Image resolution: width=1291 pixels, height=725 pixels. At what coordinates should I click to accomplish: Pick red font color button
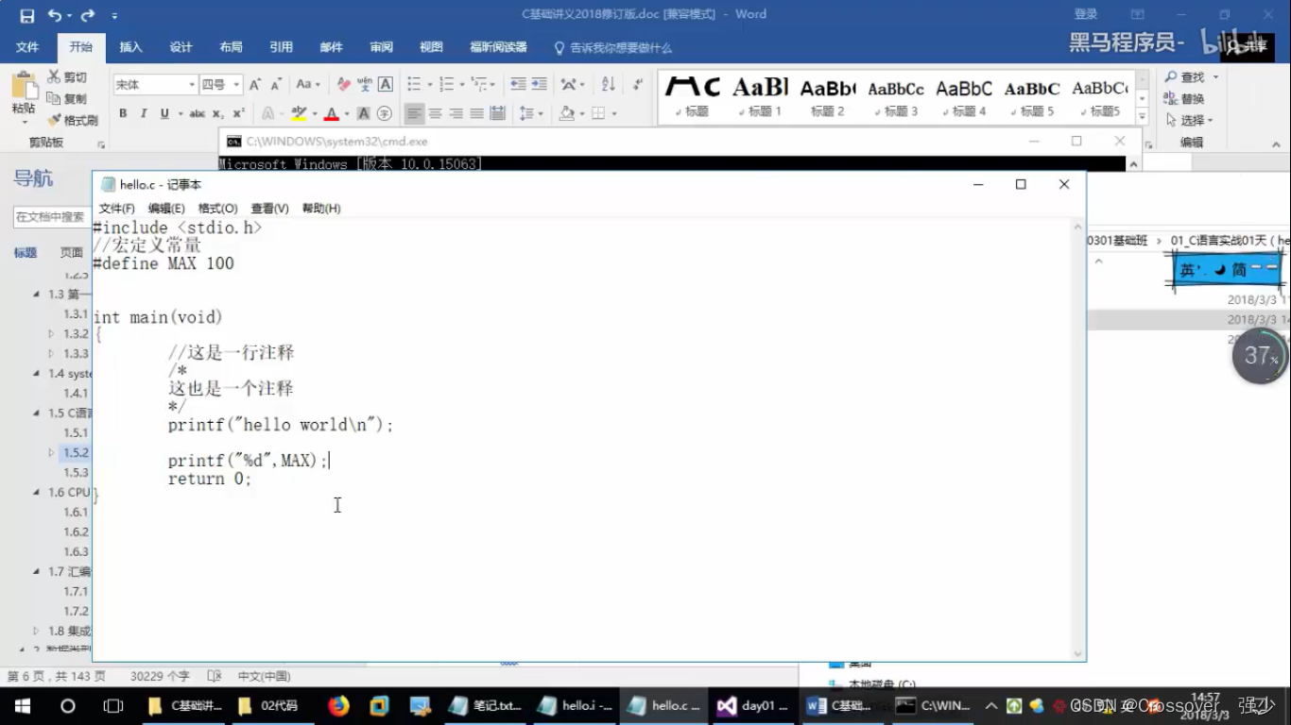point(331,113)
